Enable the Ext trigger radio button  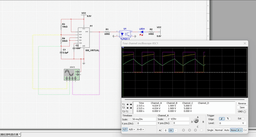(243, 119)
